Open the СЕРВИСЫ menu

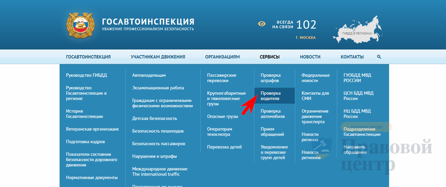(270, 57)
